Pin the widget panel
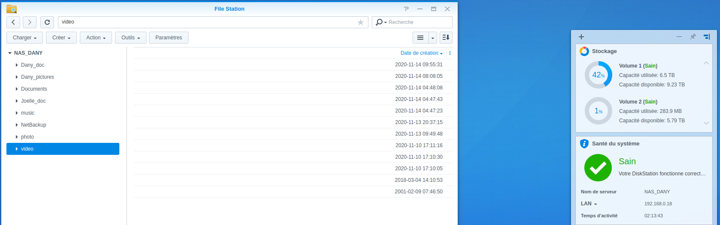This screenshot has height=225, width=720. point(693,37)
